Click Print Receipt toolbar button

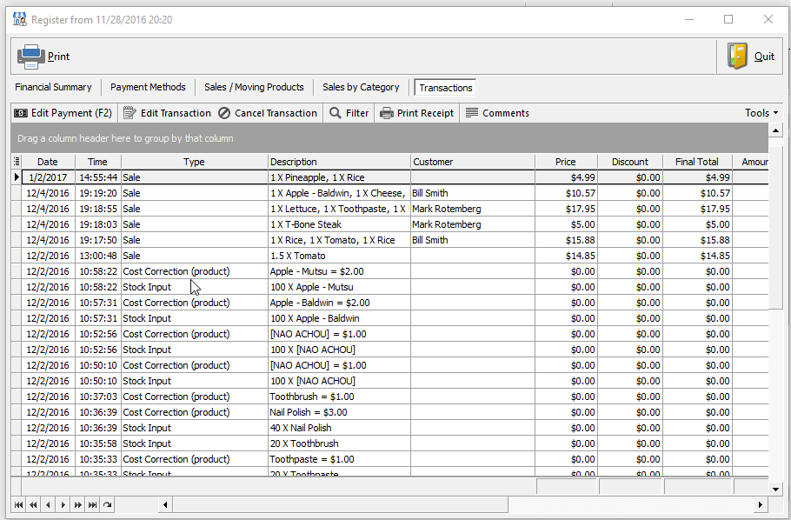pos(416,113)
